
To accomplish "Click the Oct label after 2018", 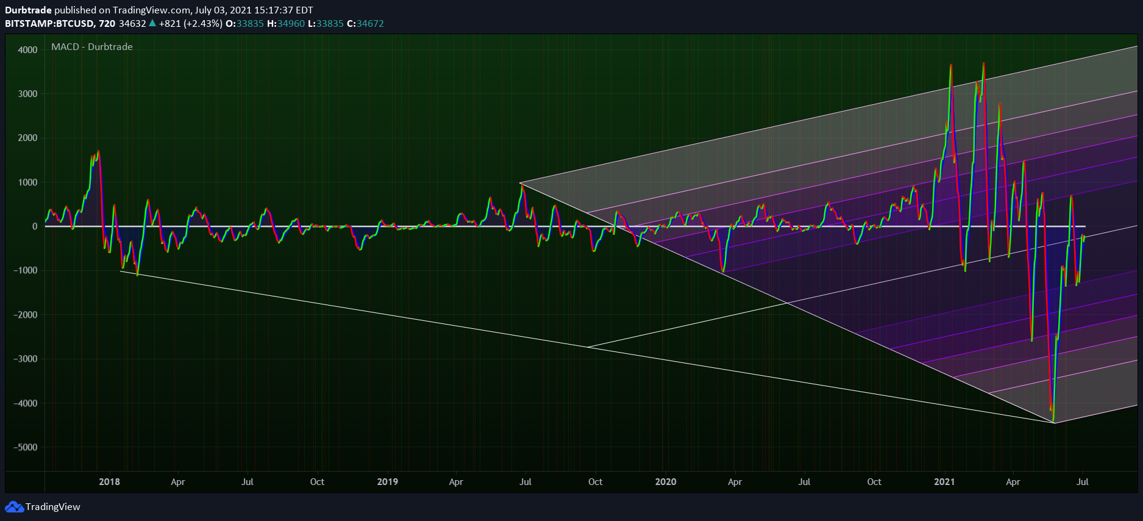I will click(x=317, y=482).
